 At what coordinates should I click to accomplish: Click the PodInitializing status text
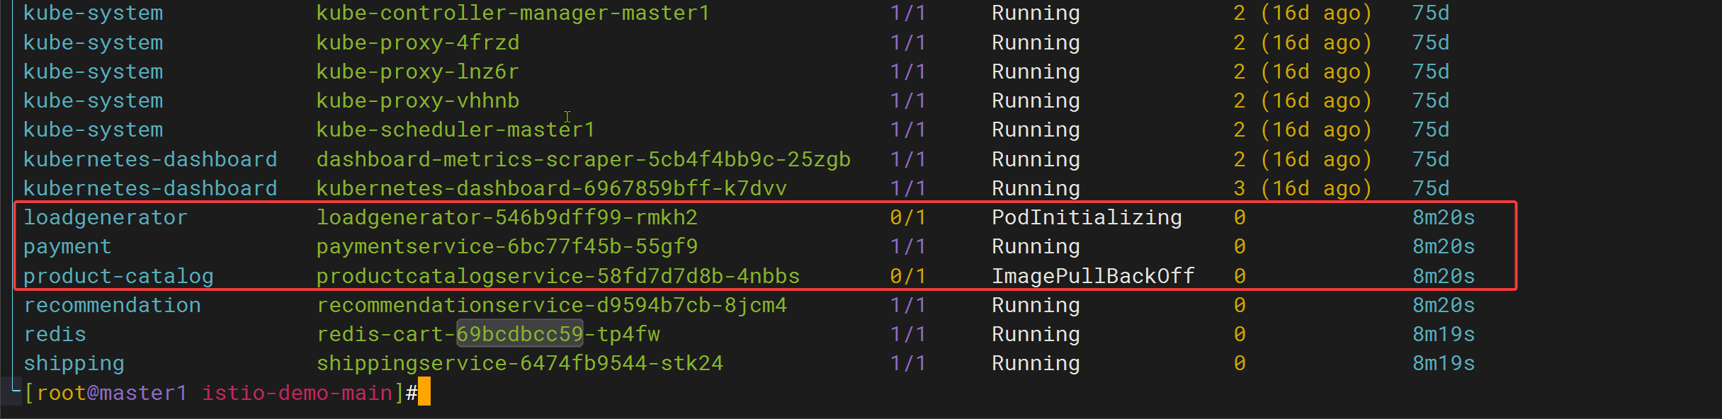[x=1087, y=218]
